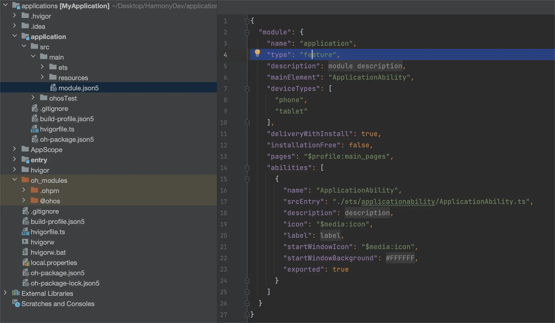This screenshot has height=323, width=555.
Task: Click the AppScope folder icon
Action: click(x=25, y=149)
